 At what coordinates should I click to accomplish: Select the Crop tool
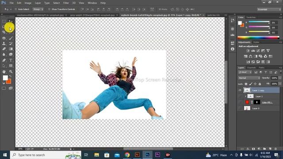[x=4, y=32]
